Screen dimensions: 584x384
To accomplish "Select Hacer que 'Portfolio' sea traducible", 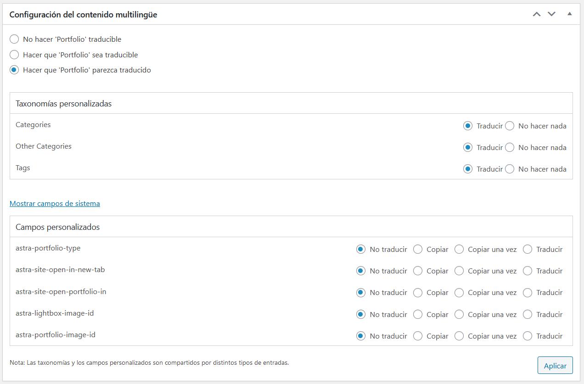I will pos(14,55).
